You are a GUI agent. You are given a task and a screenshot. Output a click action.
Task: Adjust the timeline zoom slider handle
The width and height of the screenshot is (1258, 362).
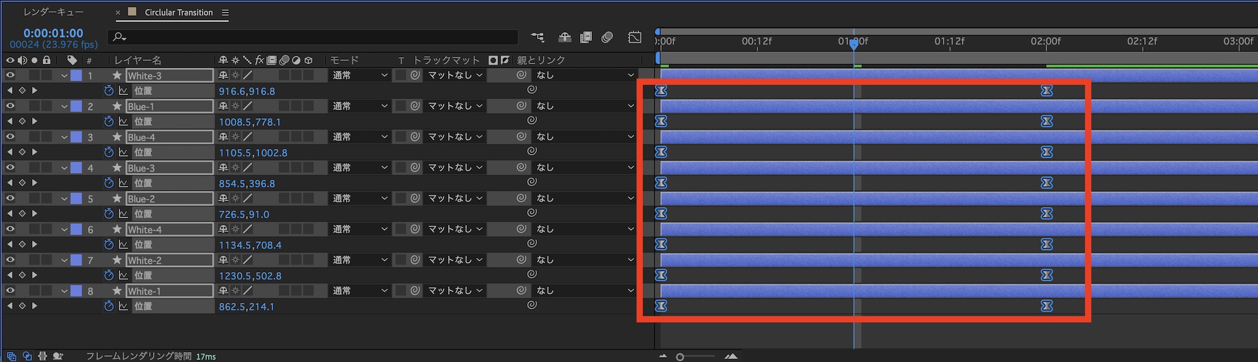[680, 357]
